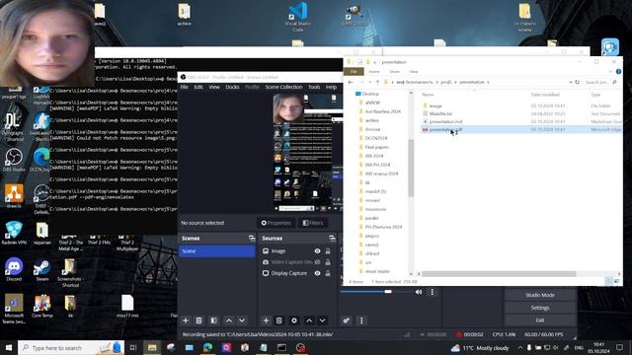Expand recent locations dropdown in Explorer
Viewport: 632px width, 355px height.
(369, 82)
